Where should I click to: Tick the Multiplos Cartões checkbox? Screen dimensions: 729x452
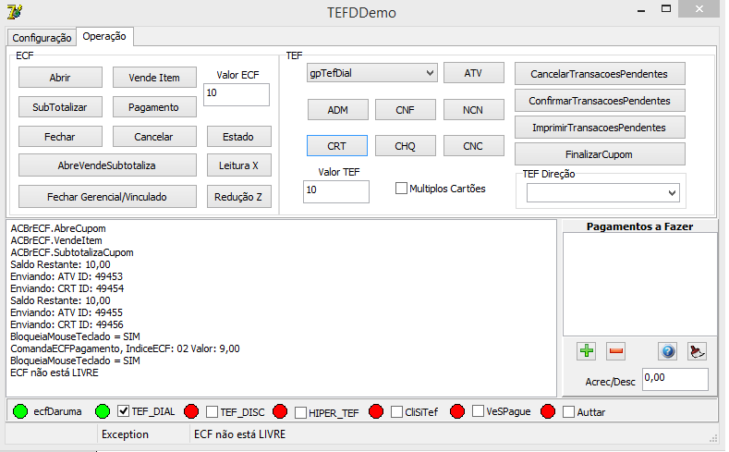click(401, 189)
